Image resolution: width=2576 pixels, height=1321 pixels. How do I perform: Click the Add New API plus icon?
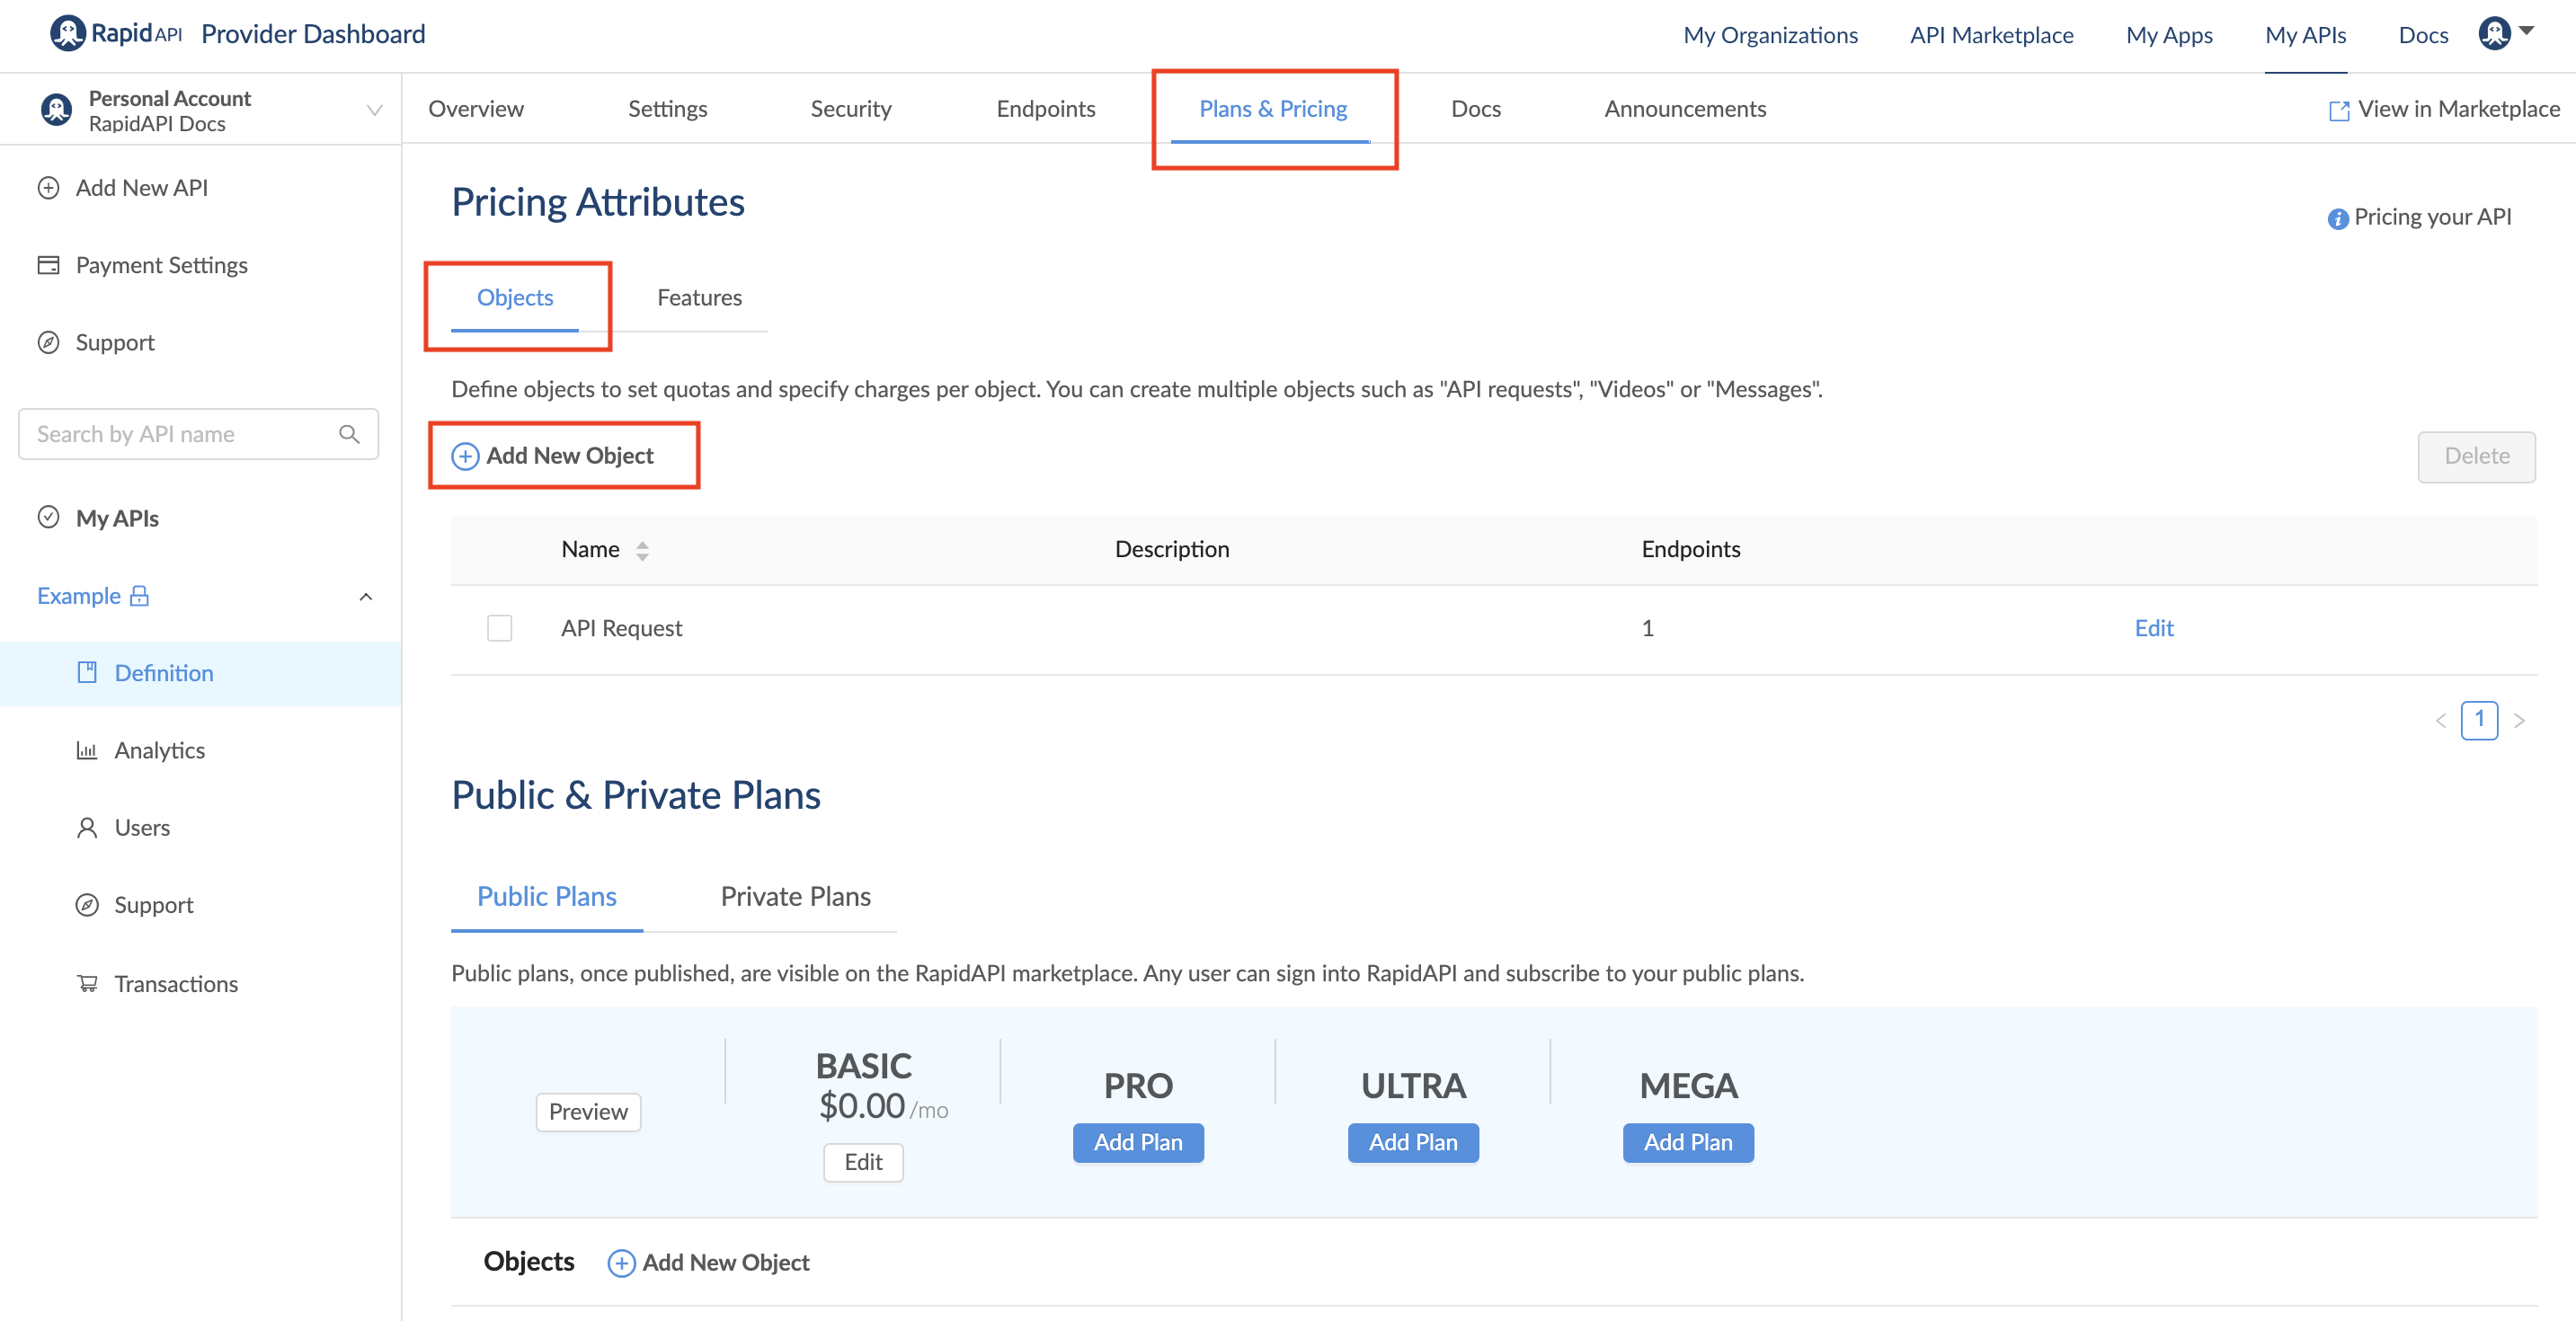(48, 188)
